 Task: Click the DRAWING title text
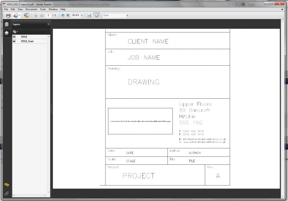point(144,82)
